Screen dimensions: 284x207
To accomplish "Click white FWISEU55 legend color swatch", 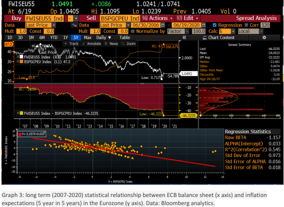I will pos(21,57).
